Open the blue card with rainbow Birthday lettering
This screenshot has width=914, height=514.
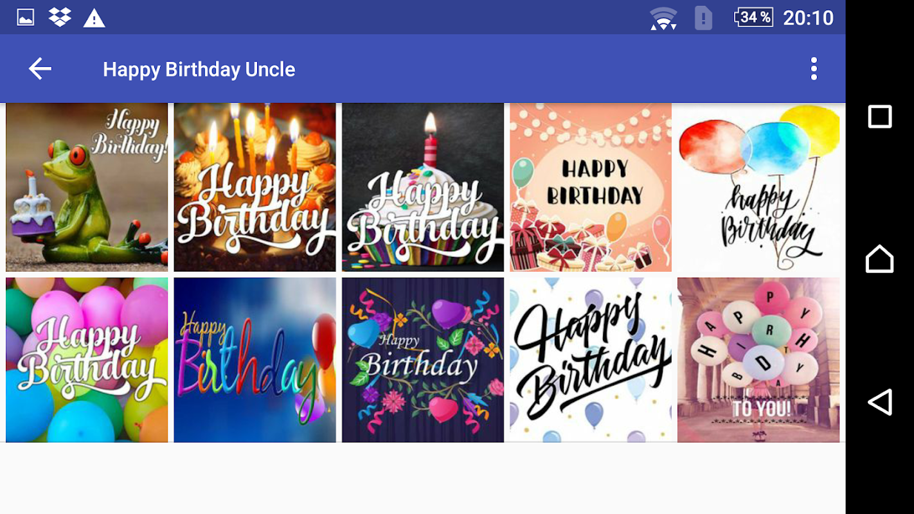click(255, 360)
